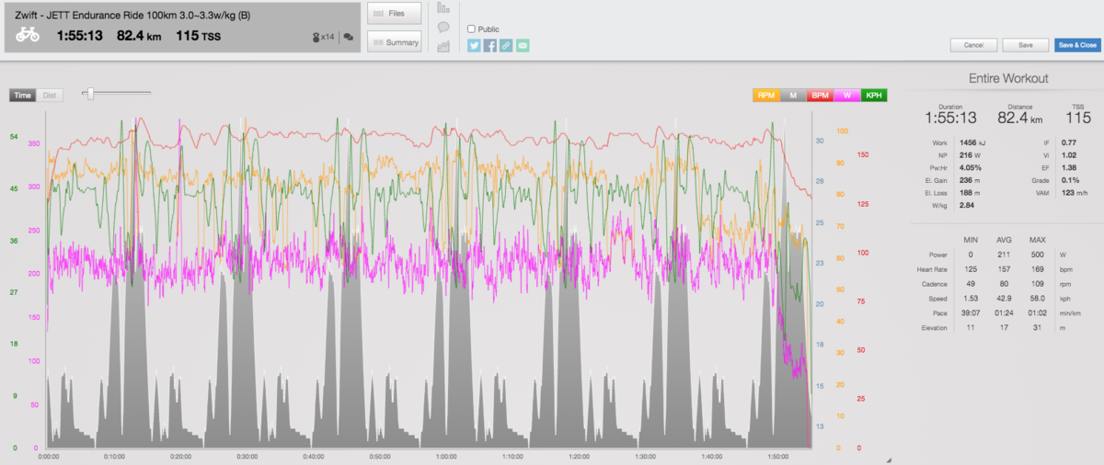
Task: Click the El. Gain 236 m value
Action: tap(969, 181)
